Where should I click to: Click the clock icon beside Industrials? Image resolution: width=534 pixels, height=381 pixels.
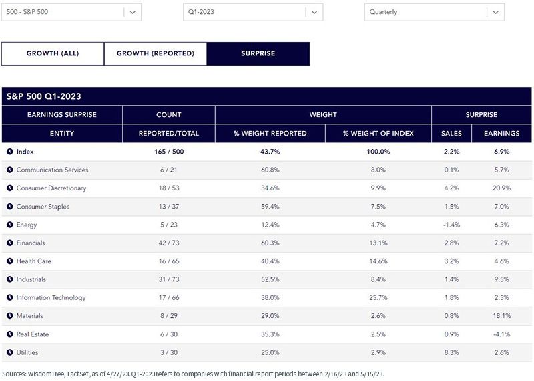pyautogui.click(x=9, y=279)
